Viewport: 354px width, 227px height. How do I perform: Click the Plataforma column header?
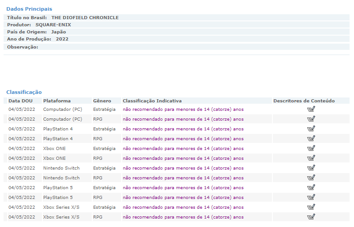pos(57,101)
